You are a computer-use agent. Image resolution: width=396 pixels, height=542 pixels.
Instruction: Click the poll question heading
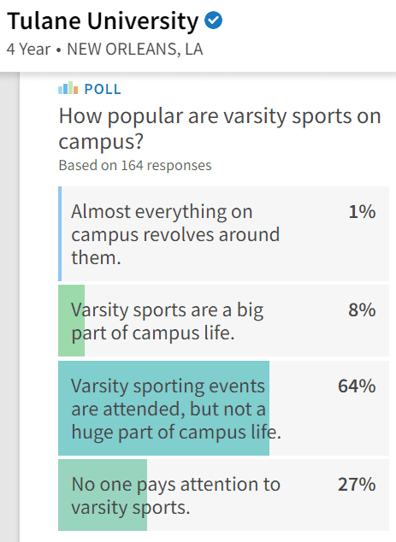click(220, 128)
